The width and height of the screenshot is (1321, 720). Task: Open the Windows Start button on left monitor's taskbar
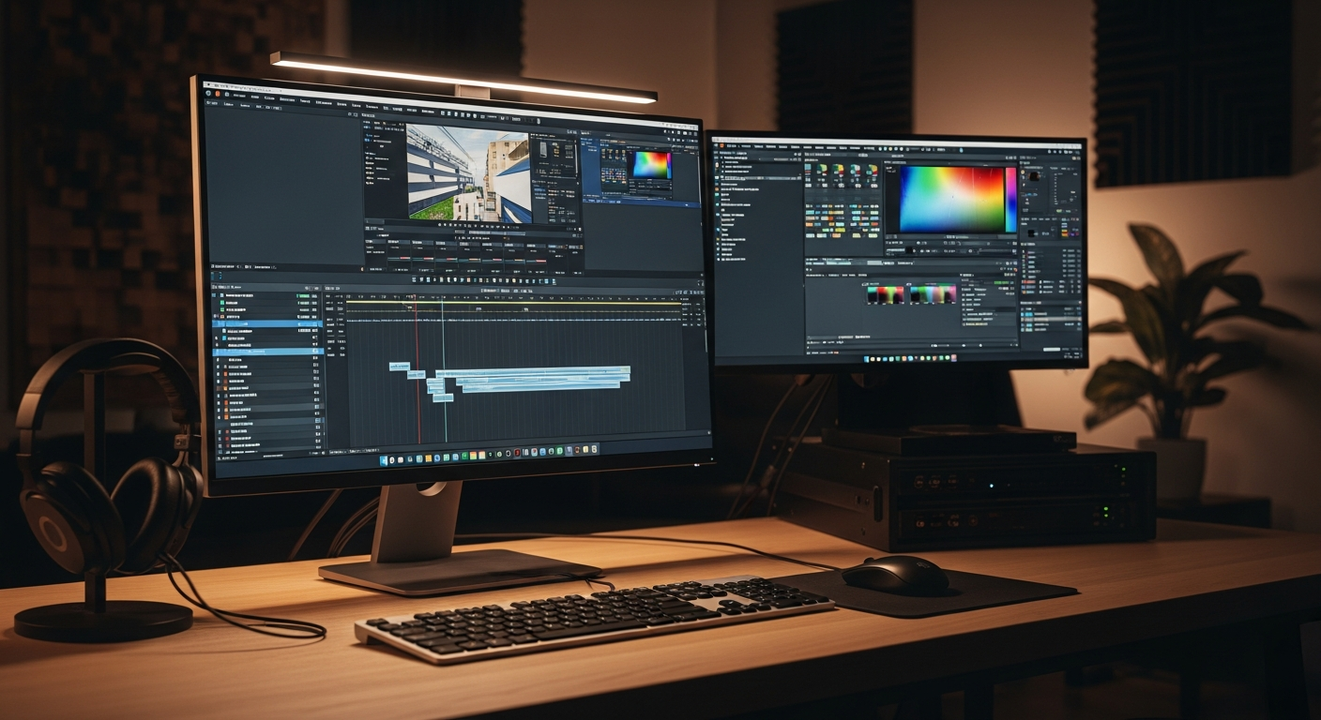(384, 460)
